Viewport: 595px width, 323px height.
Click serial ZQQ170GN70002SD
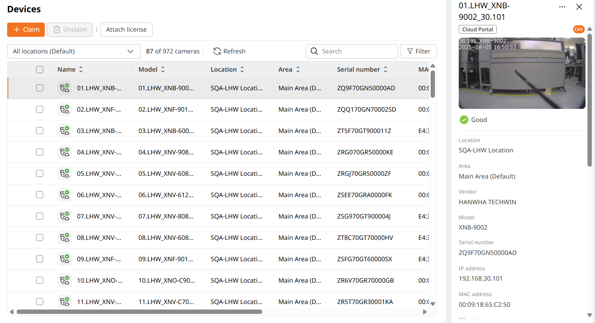[x=366, y=109]
